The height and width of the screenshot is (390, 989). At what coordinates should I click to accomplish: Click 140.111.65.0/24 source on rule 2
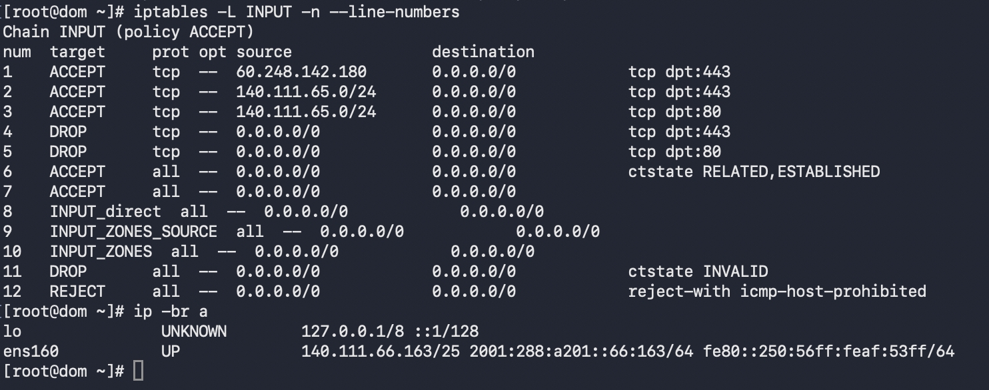coord(306,92)
